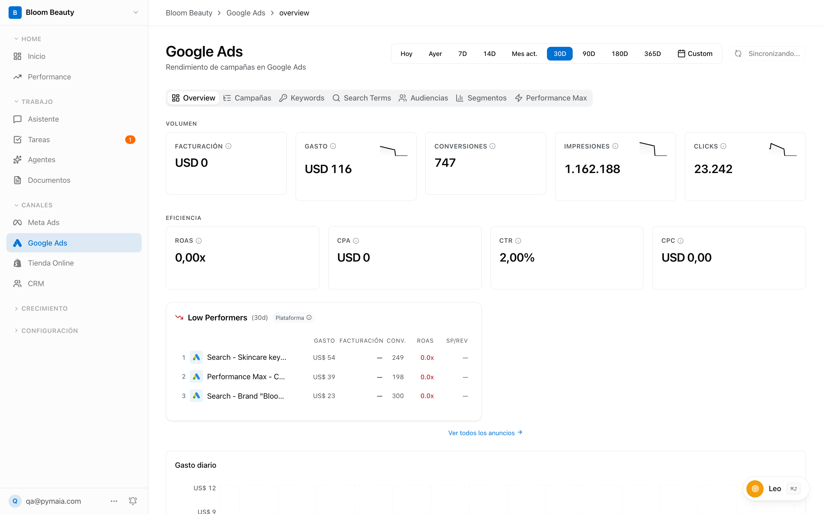Image resolution: width=823 pixels, height=514 pixels.
Task: Select the 365D date range
Action: pyautogui.click(x=653, y=54)
